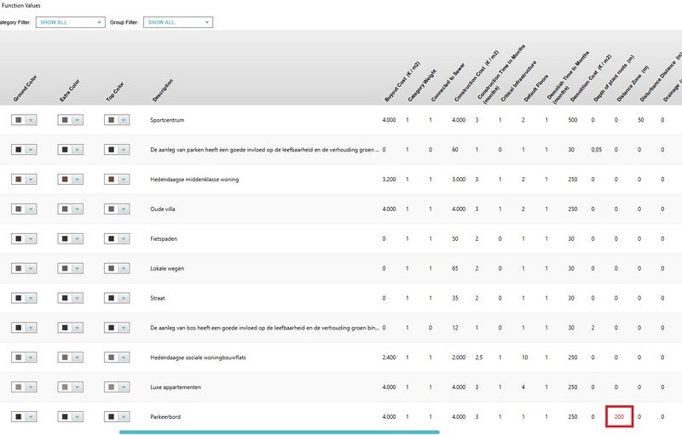Select the highlighted 200 Distance Zone cell
Image resolution: width=682 pixels, height=435 pixels.
tap(619, 417)
